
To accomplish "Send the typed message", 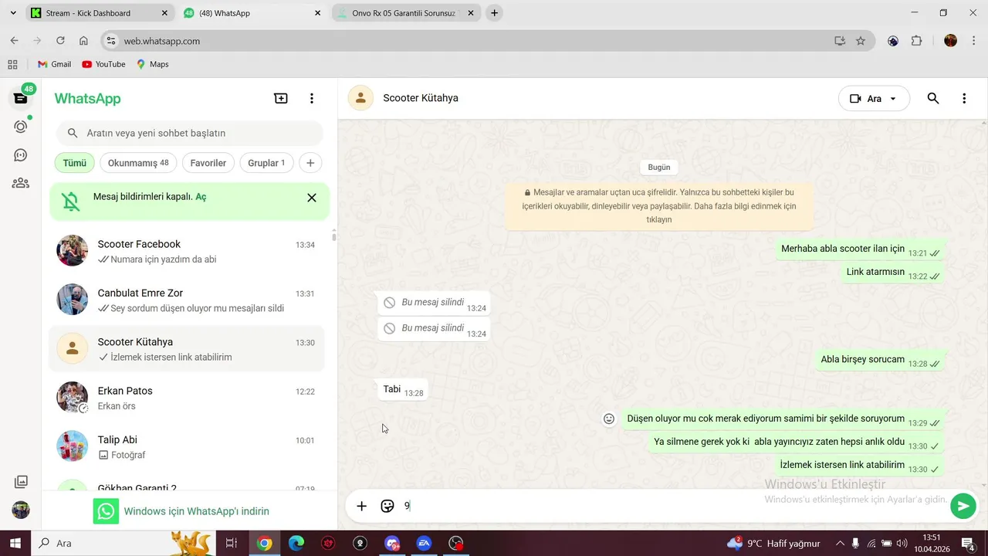I will [x=963, y=507].
